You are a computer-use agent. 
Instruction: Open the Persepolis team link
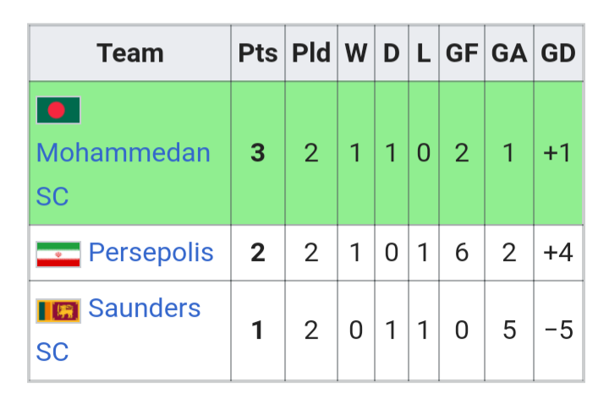pyautogui.click(x=151, y=253)
